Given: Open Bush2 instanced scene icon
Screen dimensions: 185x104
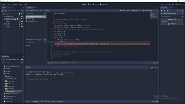Looking at the screenshot, I should pos(20,24).
